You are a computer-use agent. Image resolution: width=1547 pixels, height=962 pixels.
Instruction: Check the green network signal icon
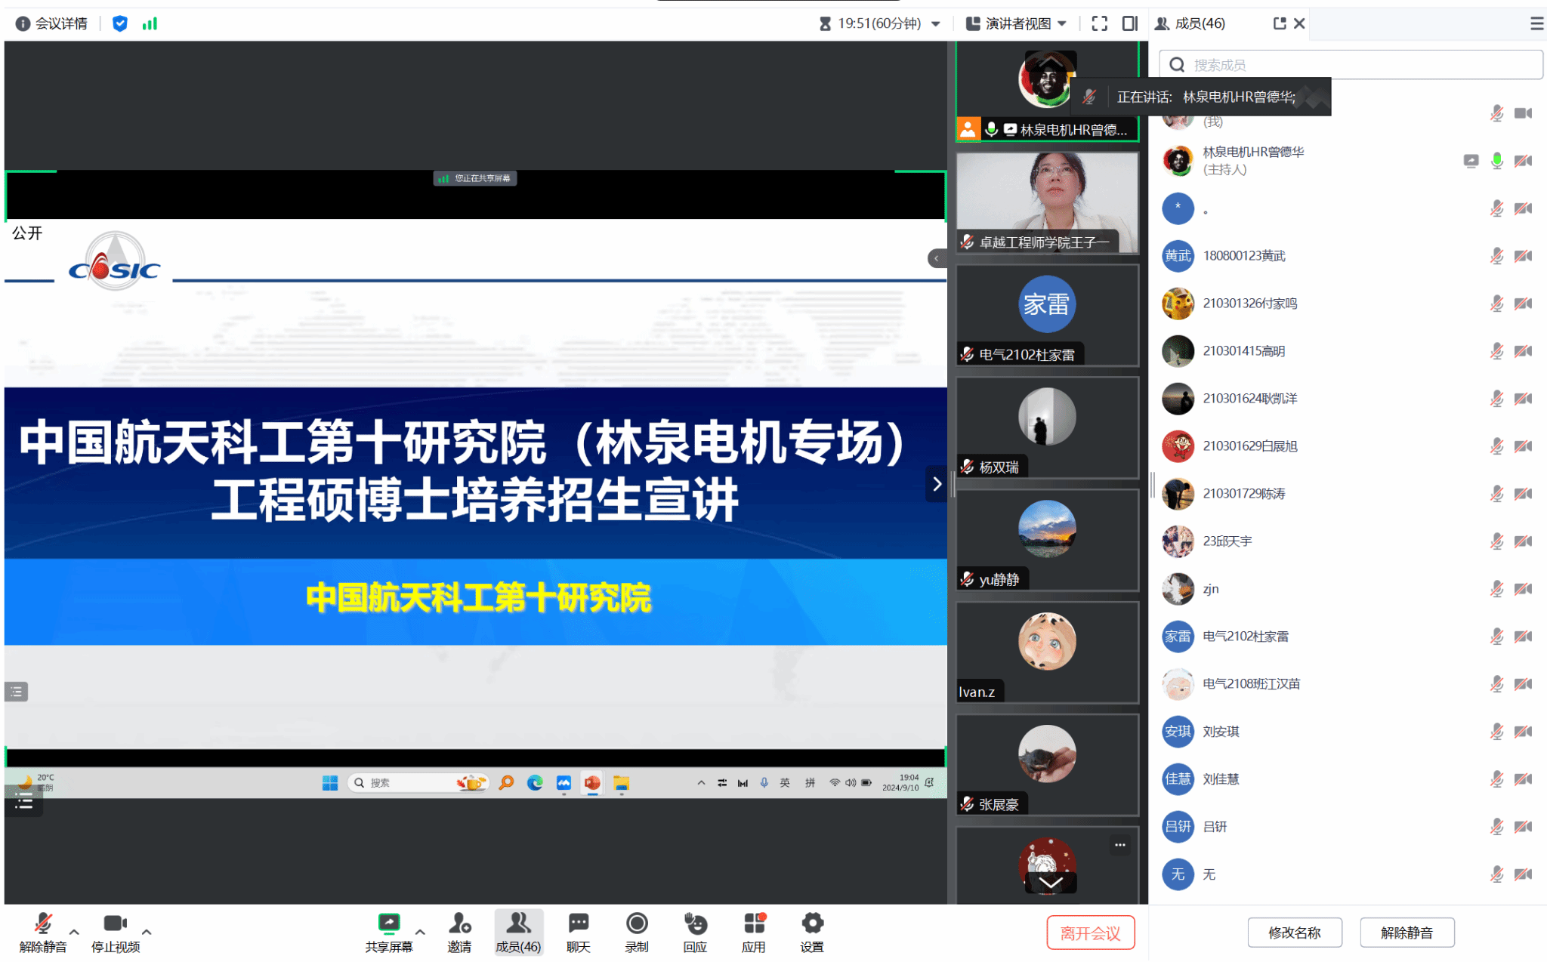coord(150,23)
